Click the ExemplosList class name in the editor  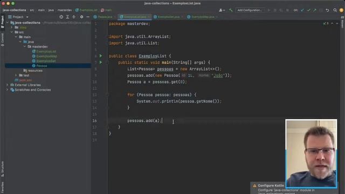click(153, 56)
